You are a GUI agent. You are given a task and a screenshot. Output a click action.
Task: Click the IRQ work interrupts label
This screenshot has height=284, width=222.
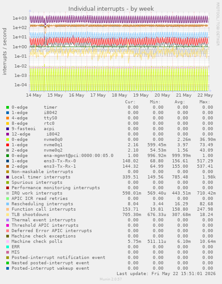[37, 193]
